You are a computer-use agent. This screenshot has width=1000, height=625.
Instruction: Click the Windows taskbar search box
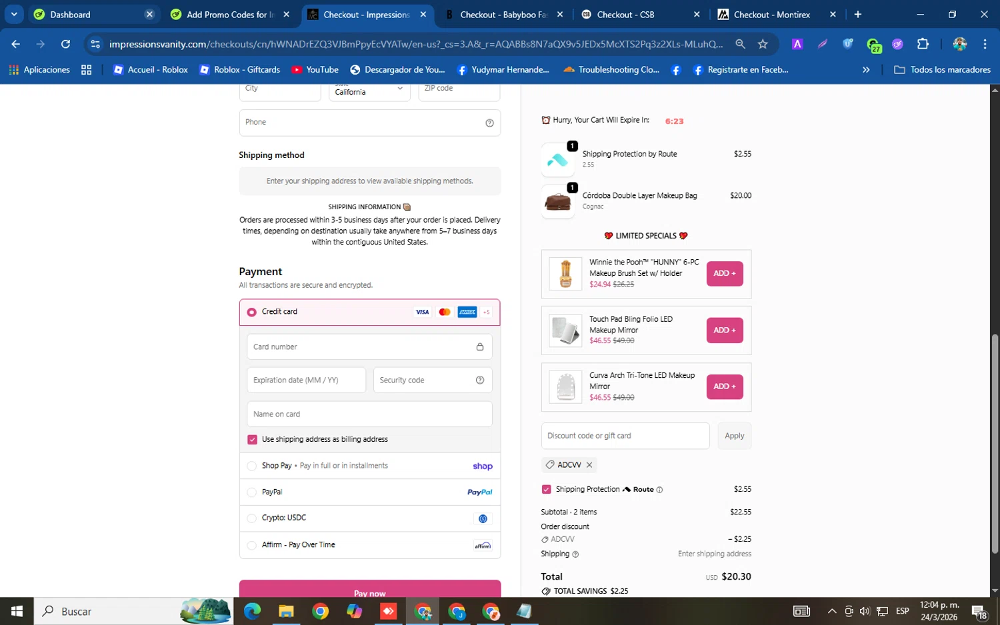coord(133,611)
